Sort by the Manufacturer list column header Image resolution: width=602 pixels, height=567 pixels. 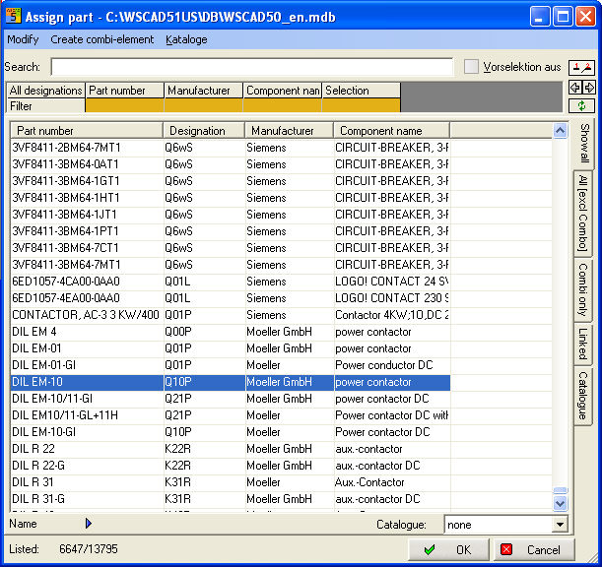point(289,131)
